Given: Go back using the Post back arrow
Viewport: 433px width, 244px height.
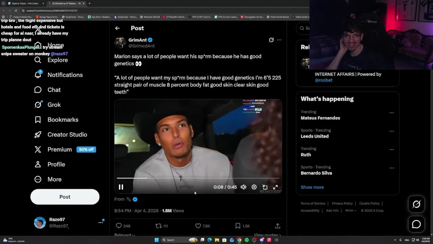Looking at the screenshot, I should tap(117, 28).
